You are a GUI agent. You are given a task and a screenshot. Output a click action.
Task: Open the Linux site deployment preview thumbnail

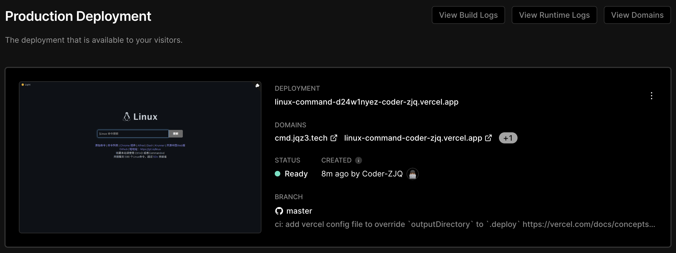(140, 157)
